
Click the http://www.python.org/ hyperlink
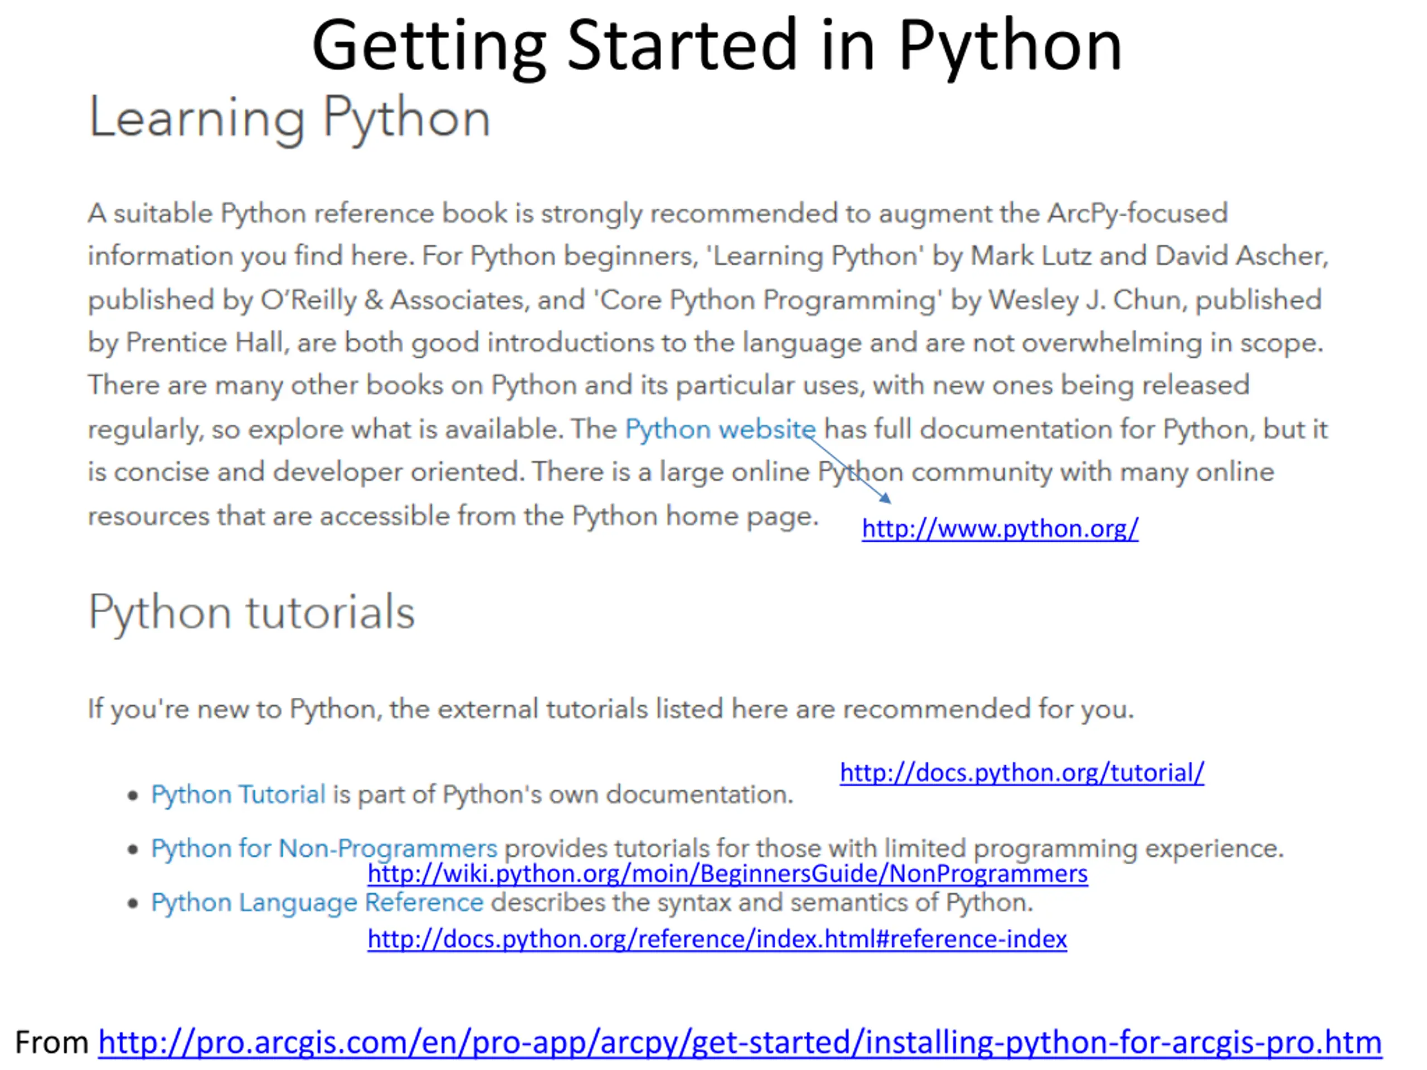1000,529
